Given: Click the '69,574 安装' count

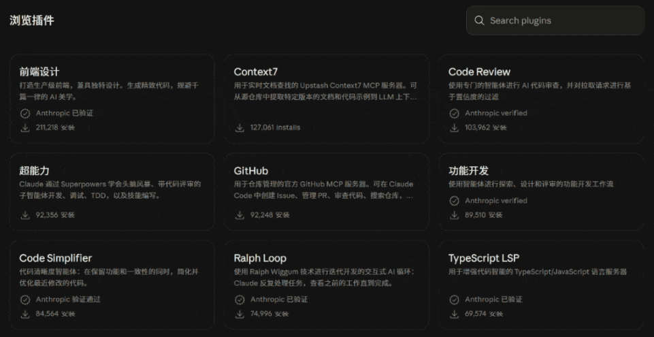Looking at the screenshot, I should click(484, 314).
